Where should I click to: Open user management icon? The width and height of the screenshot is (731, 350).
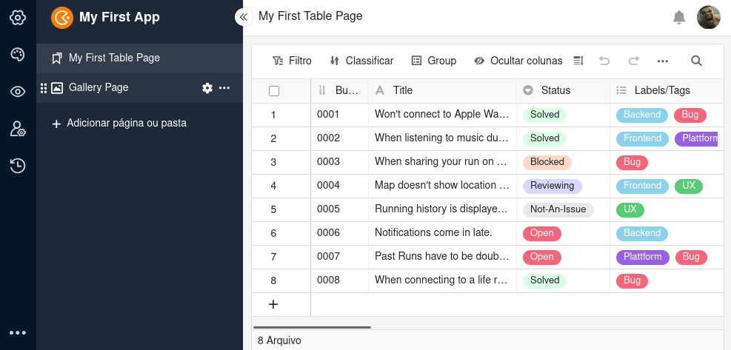[x=18, y=129]
